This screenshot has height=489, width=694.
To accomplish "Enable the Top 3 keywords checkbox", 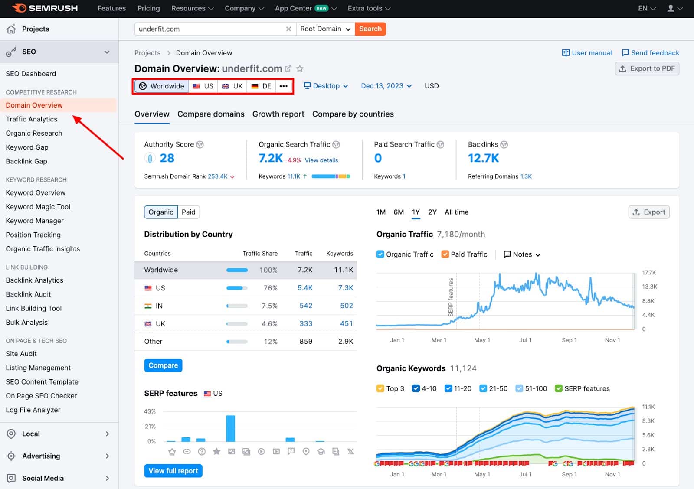I will [x=380, y=388].
